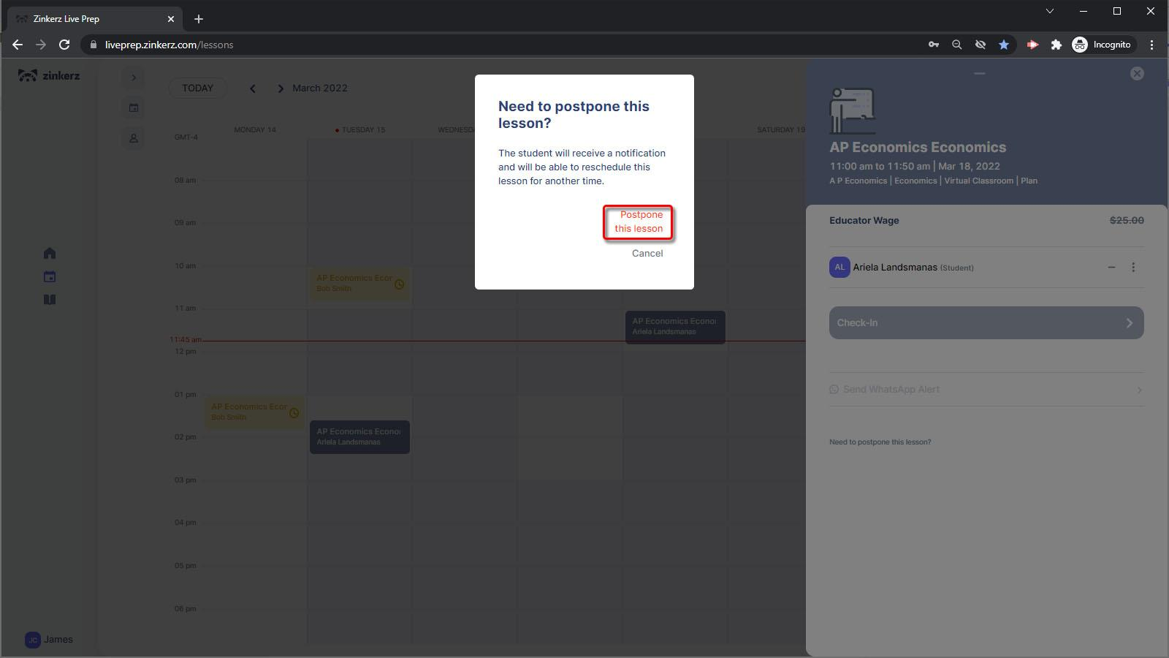Image resolution: width=1169 pixels, height=658 pixels.
Task: Open saved passwords key icon
Action: coord(934,45)
